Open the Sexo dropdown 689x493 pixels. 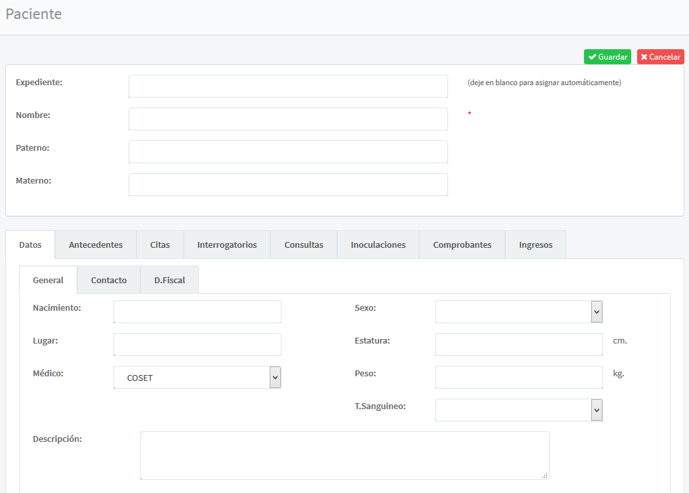click(x=518, y=312)
